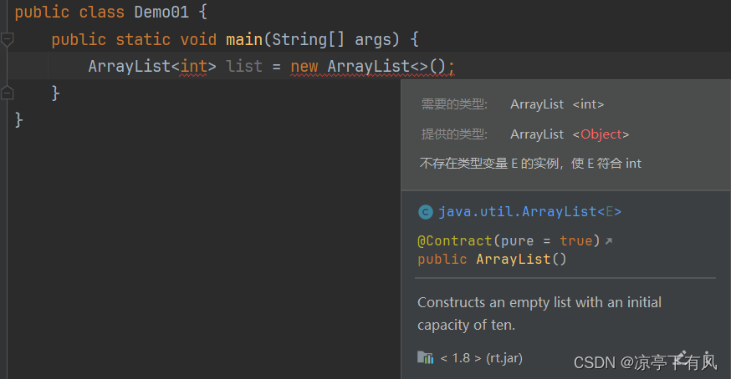Click '< 1.8 > (rt.jar)' library label
Viewport: 731px width, 379px height.
pos(481,358)
